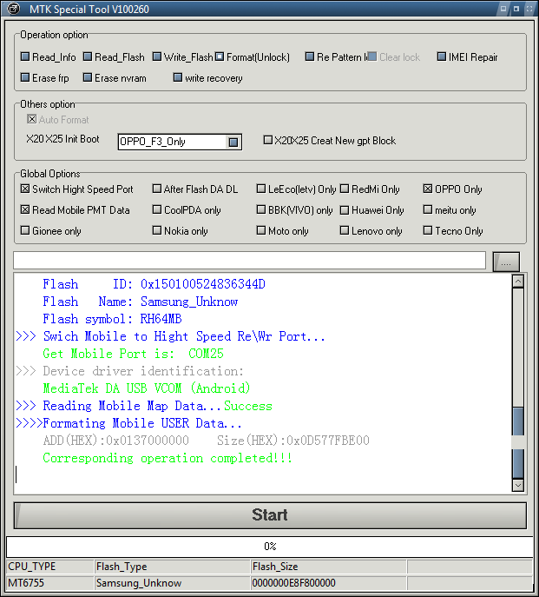Click the Flash_Size column header
This screenshot has height=597, width=539.
pos(328,567)
